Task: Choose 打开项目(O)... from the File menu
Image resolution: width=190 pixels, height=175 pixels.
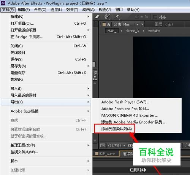Action: pyautogui.click(x=51, y=23)
